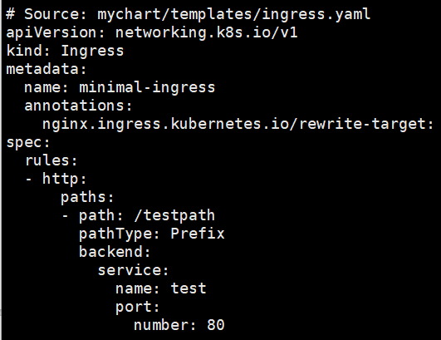This screenshot has width=441, height=340.
Task: Click the spec key line
Action: [28, 143]
